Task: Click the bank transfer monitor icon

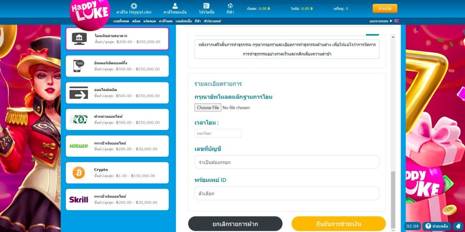Action: (79, 39)
